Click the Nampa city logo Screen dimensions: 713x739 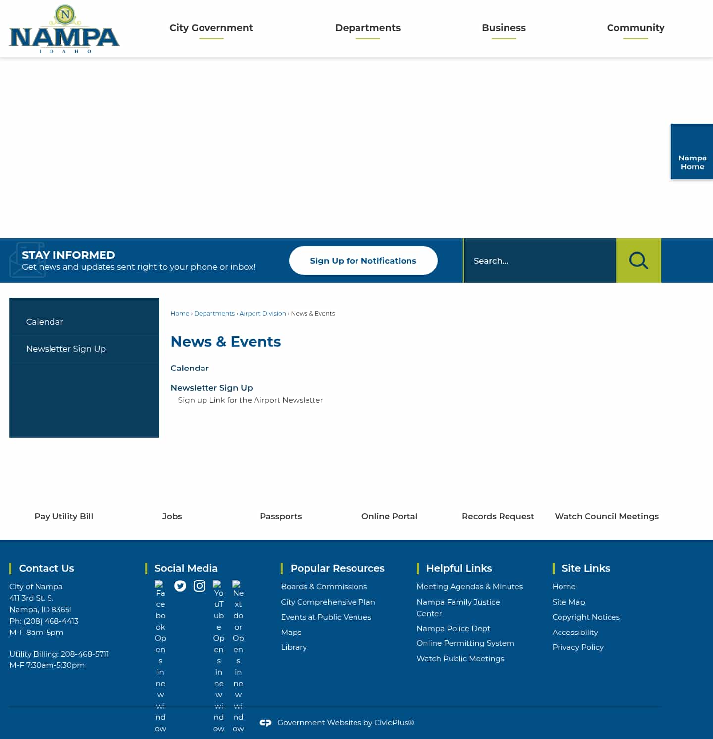tap(64, 28)
